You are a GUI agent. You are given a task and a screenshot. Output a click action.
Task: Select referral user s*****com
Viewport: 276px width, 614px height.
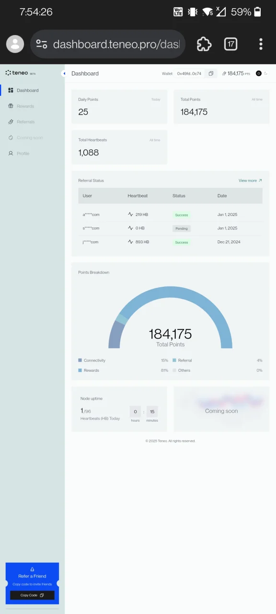tap(91, 228)
